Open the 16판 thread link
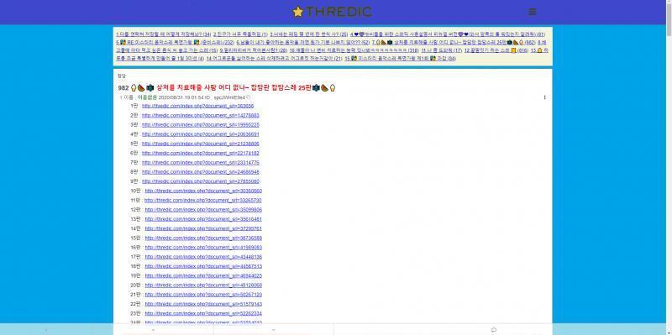This screenshot has height=335, width=672. (x=203, y=248)
